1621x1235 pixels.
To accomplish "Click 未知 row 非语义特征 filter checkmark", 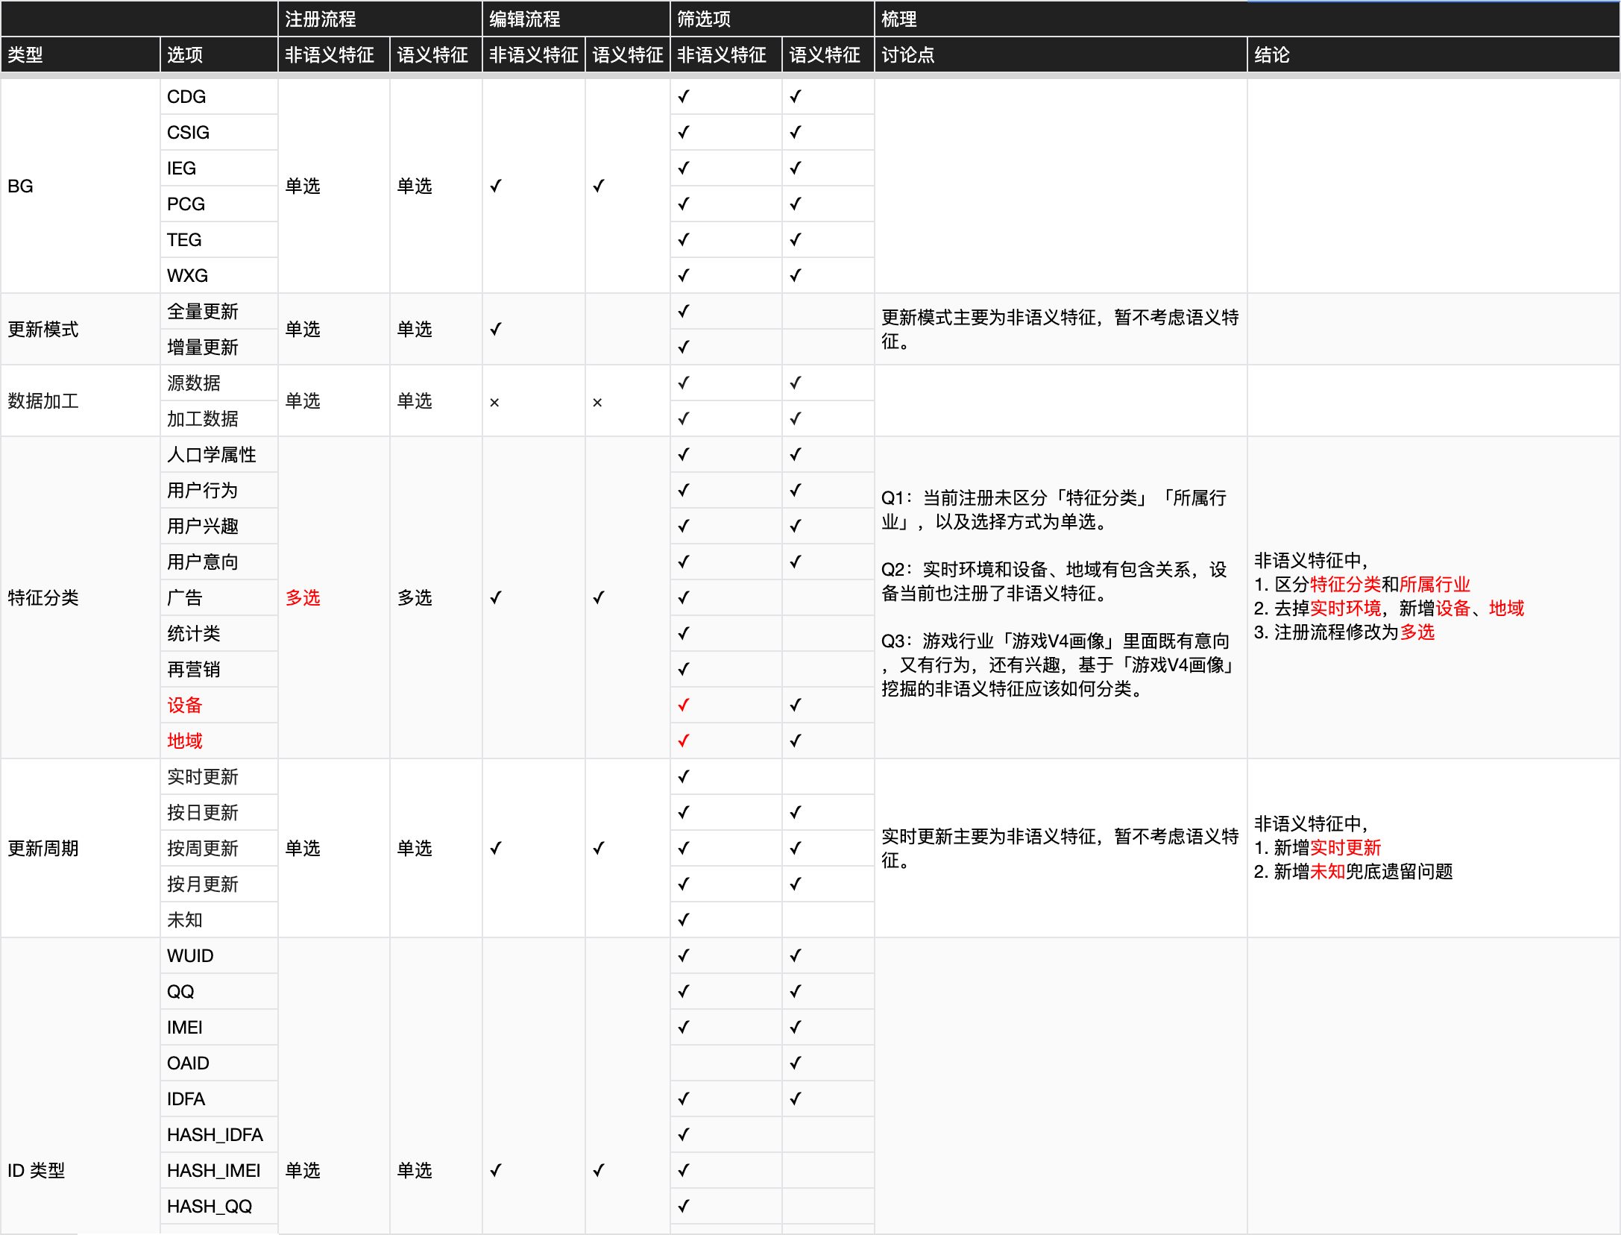I will 684,920.
